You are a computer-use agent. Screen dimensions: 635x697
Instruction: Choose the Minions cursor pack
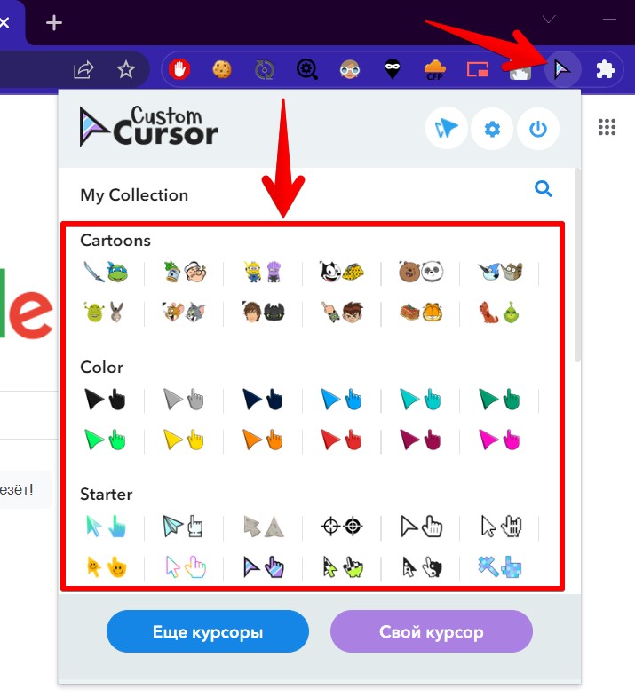(x=263, y=272)
